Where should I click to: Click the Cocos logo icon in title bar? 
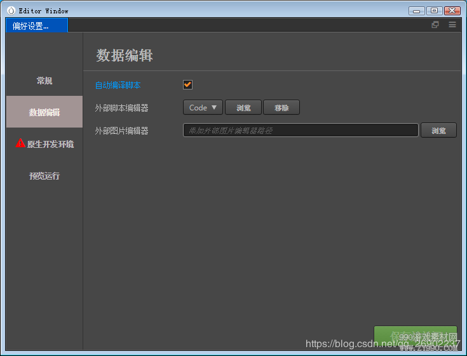click(x=11, y=11)
